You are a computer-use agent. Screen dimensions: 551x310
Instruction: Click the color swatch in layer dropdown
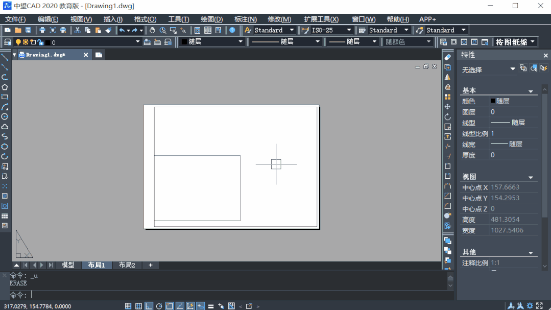tap(48, 42)
